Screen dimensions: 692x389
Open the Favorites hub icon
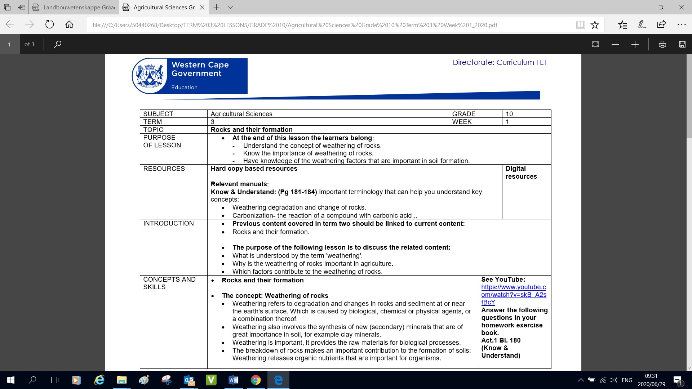point(622,25)
